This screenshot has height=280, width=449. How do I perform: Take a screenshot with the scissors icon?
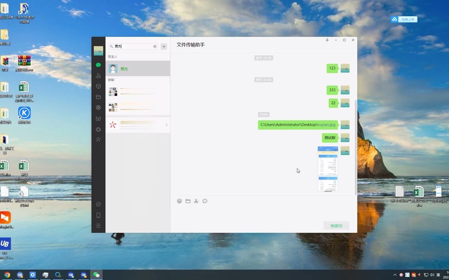coord(196,201)
